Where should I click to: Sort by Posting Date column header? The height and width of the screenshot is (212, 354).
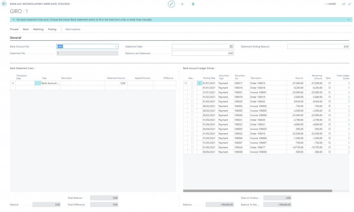pyautogui.click(x=209, y=78)
